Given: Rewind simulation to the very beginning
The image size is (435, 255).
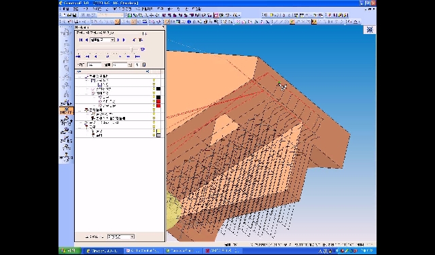Looking at the screenshot, I should click(x=78, y=56).
